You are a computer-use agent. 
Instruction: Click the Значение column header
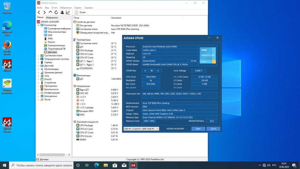pos(116,18)
